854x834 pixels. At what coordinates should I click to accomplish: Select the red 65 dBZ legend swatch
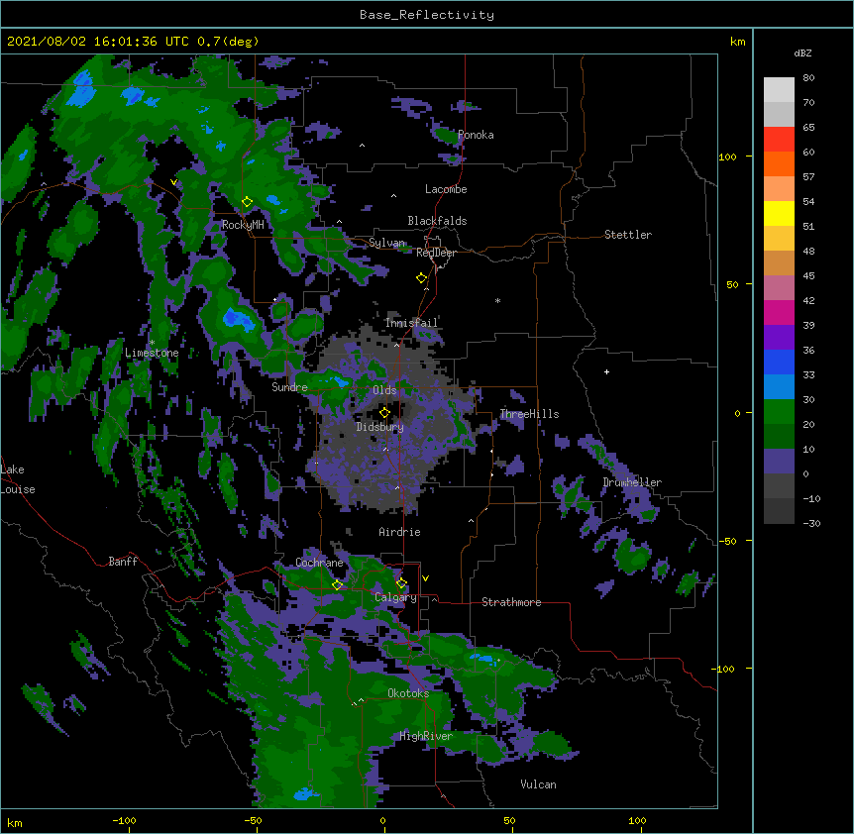[x=779, y=139]
